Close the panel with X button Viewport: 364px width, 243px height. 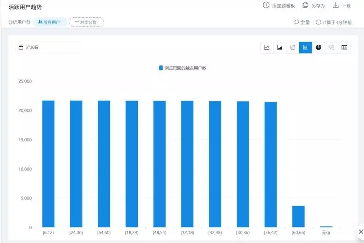point(361,231)
